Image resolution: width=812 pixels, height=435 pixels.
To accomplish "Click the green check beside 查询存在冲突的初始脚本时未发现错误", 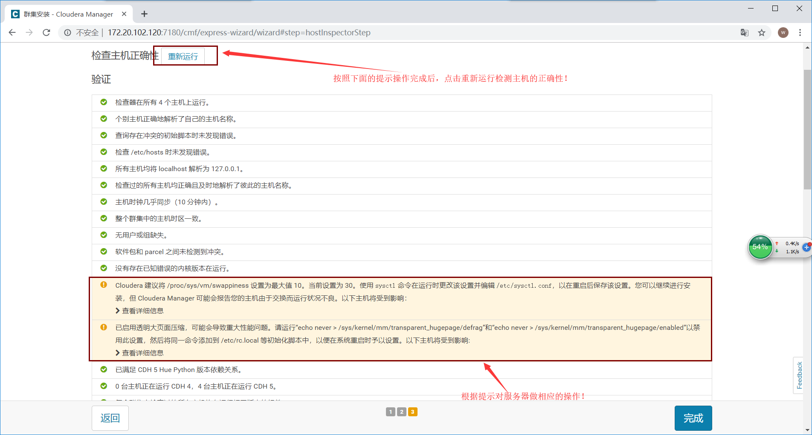I will pos(104,135).
